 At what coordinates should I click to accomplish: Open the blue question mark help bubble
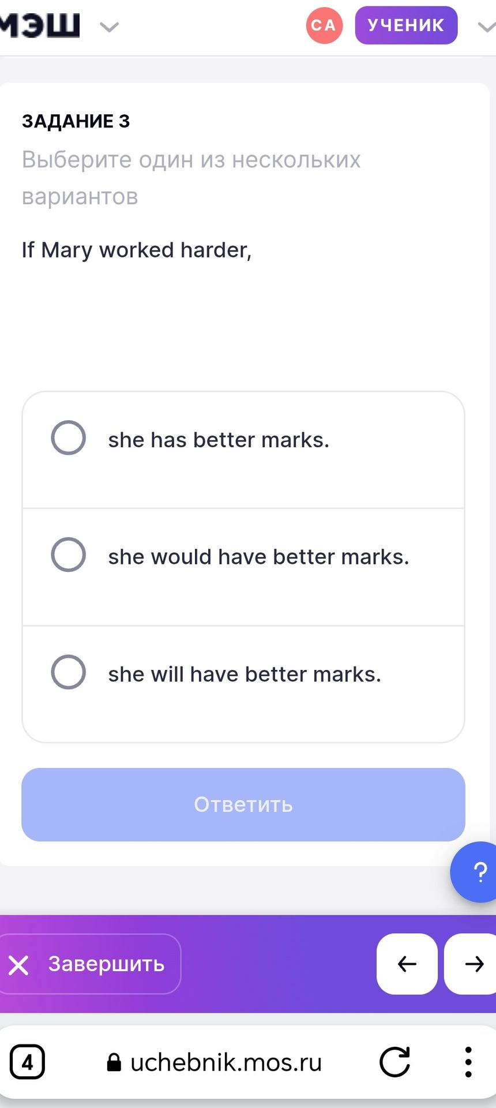[x=476, y=872]
